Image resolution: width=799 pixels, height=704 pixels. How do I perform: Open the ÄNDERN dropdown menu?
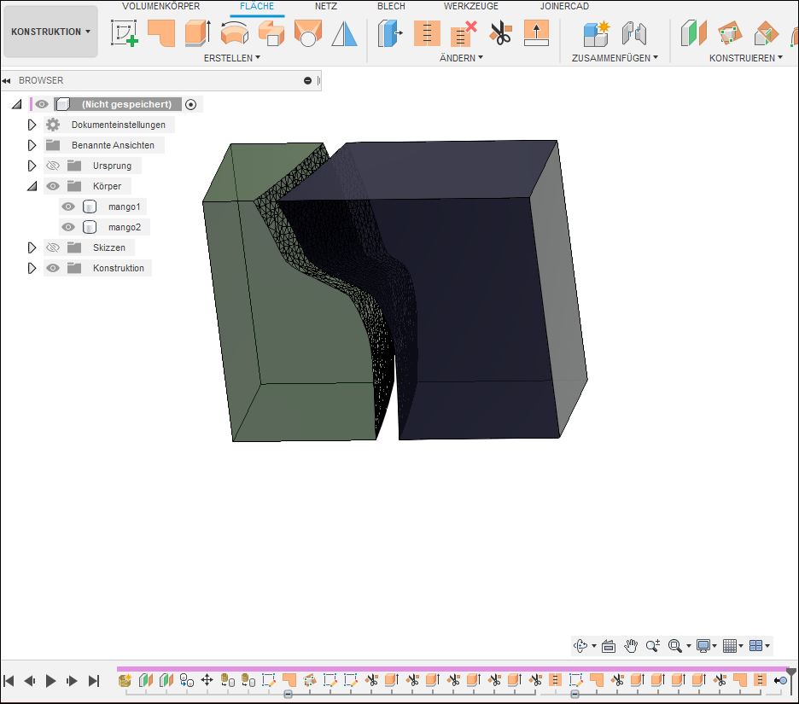pyautogui.click(x=461, y=58)
